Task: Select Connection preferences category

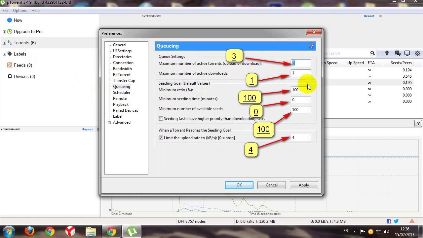Action: pos(123,63)
